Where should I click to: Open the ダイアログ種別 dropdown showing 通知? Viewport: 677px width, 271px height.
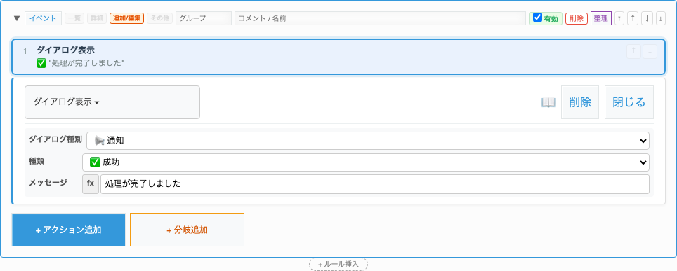(368, 141)
